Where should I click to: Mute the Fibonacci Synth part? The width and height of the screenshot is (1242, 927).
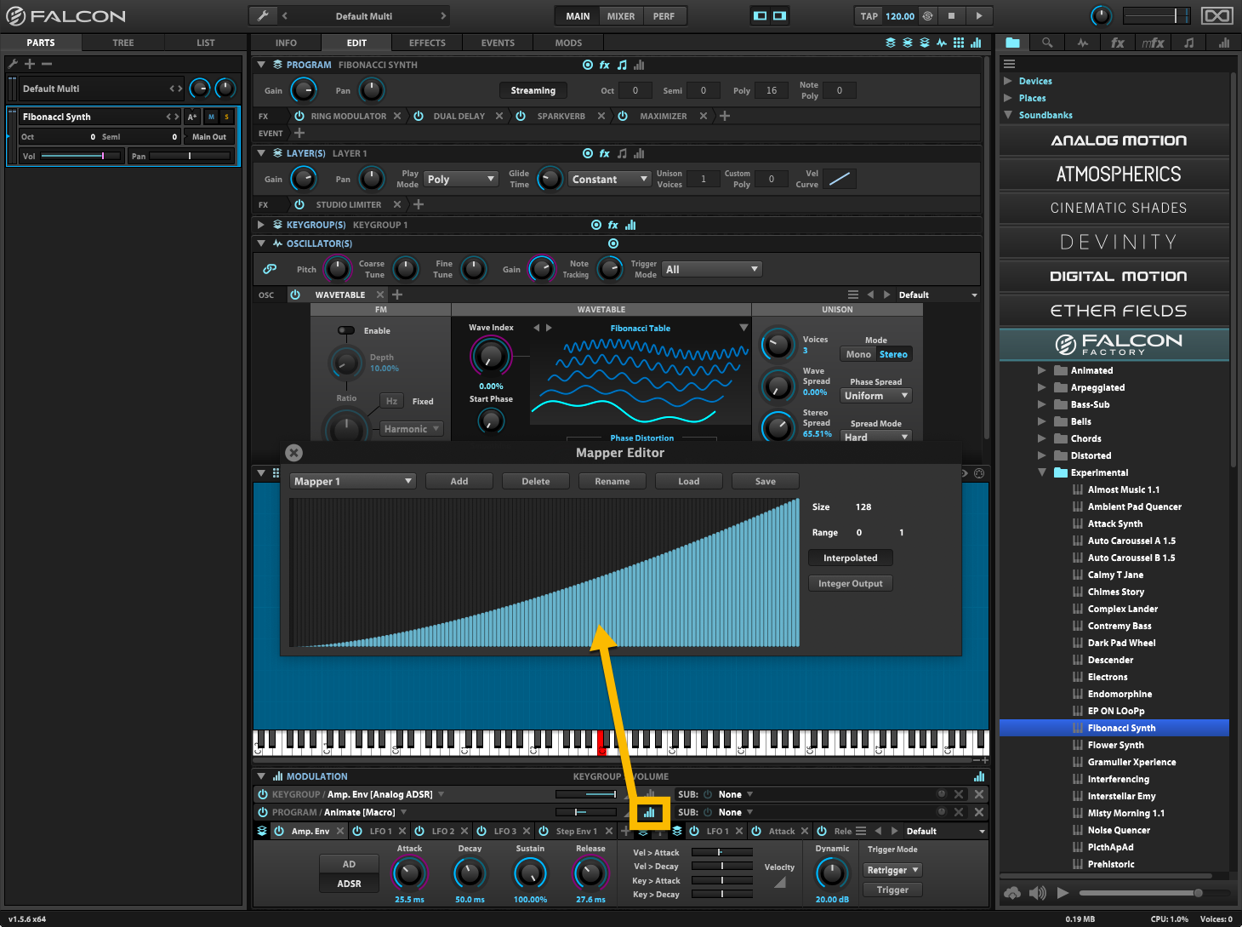coord(211,117)
